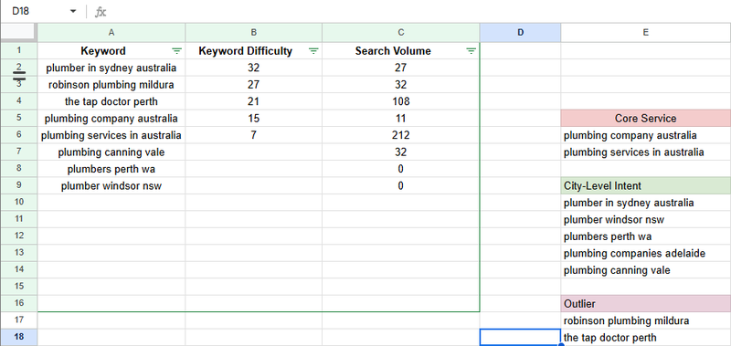Click cell 'robinson plumbing mildura' in column A

[111, 85]
